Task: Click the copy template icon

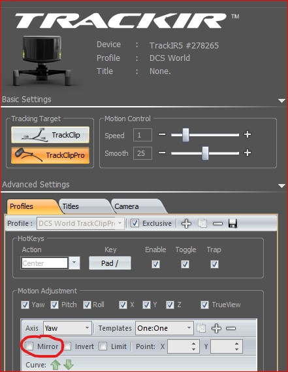Action: (x=201, y=328)
